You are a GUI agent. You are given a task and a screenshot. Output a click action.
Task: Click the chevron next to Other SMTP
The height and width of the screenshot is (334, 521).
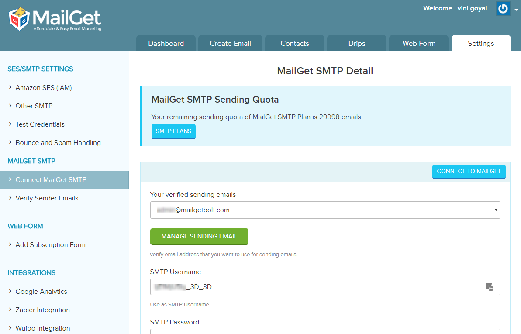[x=10, y=106]
